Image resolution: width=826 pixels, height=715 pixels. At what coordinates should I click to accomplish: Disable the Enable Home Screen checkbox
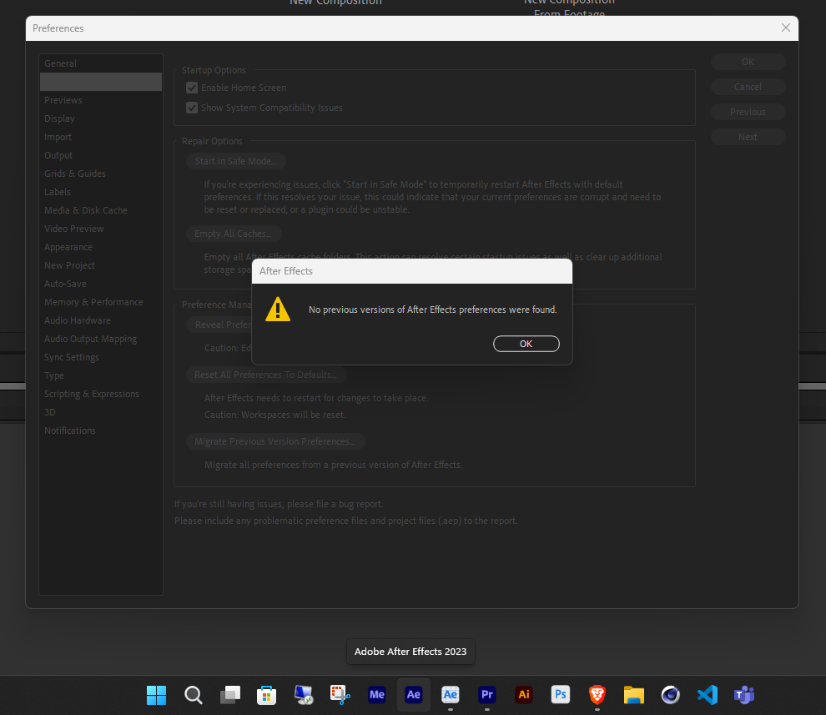192,87
